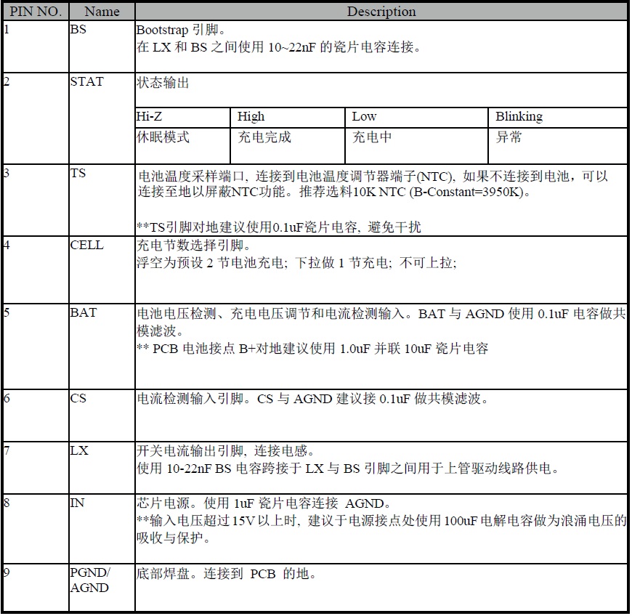
Task: Click the Name column header
Action: point(101,12)
